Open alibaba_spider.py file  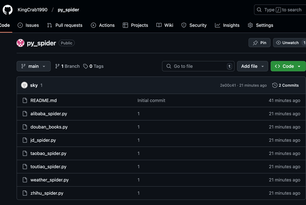point(49,114)
